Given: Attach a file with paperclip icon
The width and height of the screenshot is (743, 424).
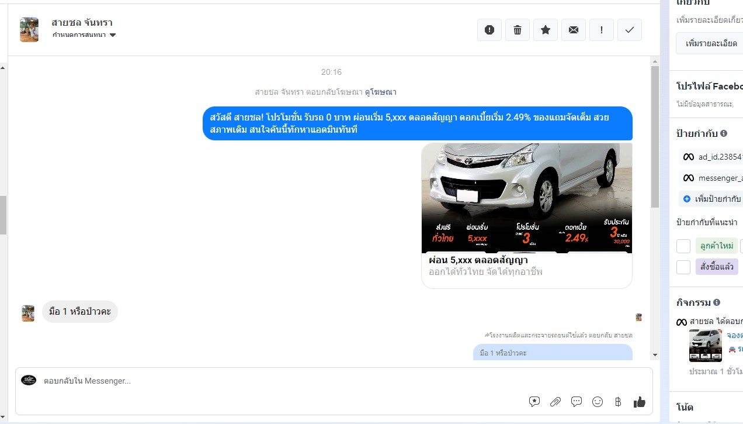Looking at the screenshot, I should [555, 402].
